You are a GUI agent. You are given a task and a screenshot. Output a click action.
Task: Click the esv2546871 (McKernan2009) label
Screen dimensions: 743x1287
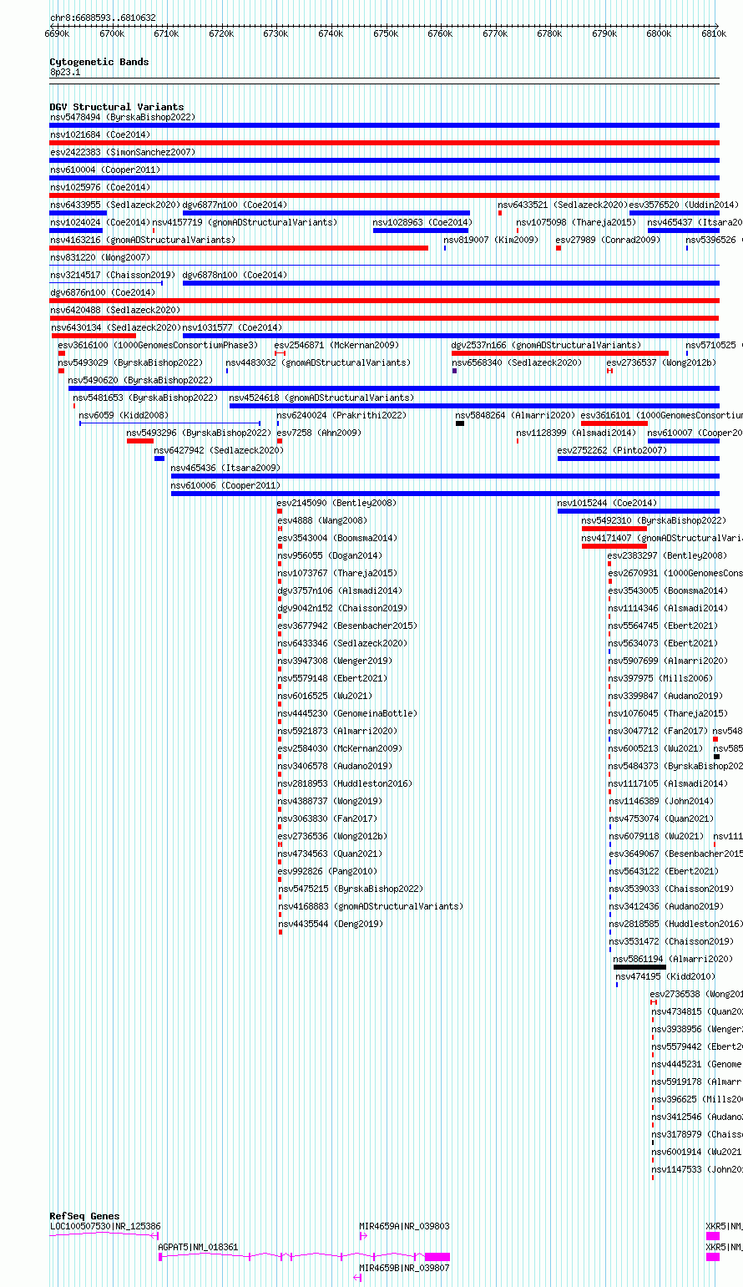point(336,345)
